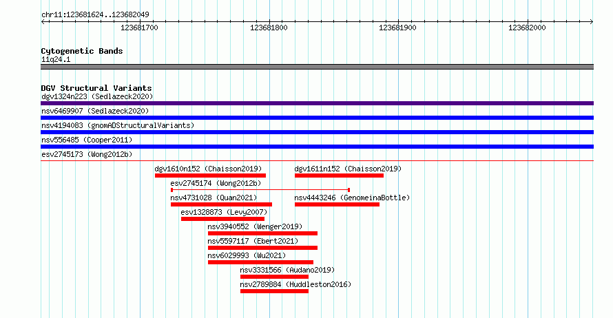This screenshot has height=318, width=613.
Task: Open nsv4194083 (gnomADStructuralVariants) label
Action: [118, 125]
